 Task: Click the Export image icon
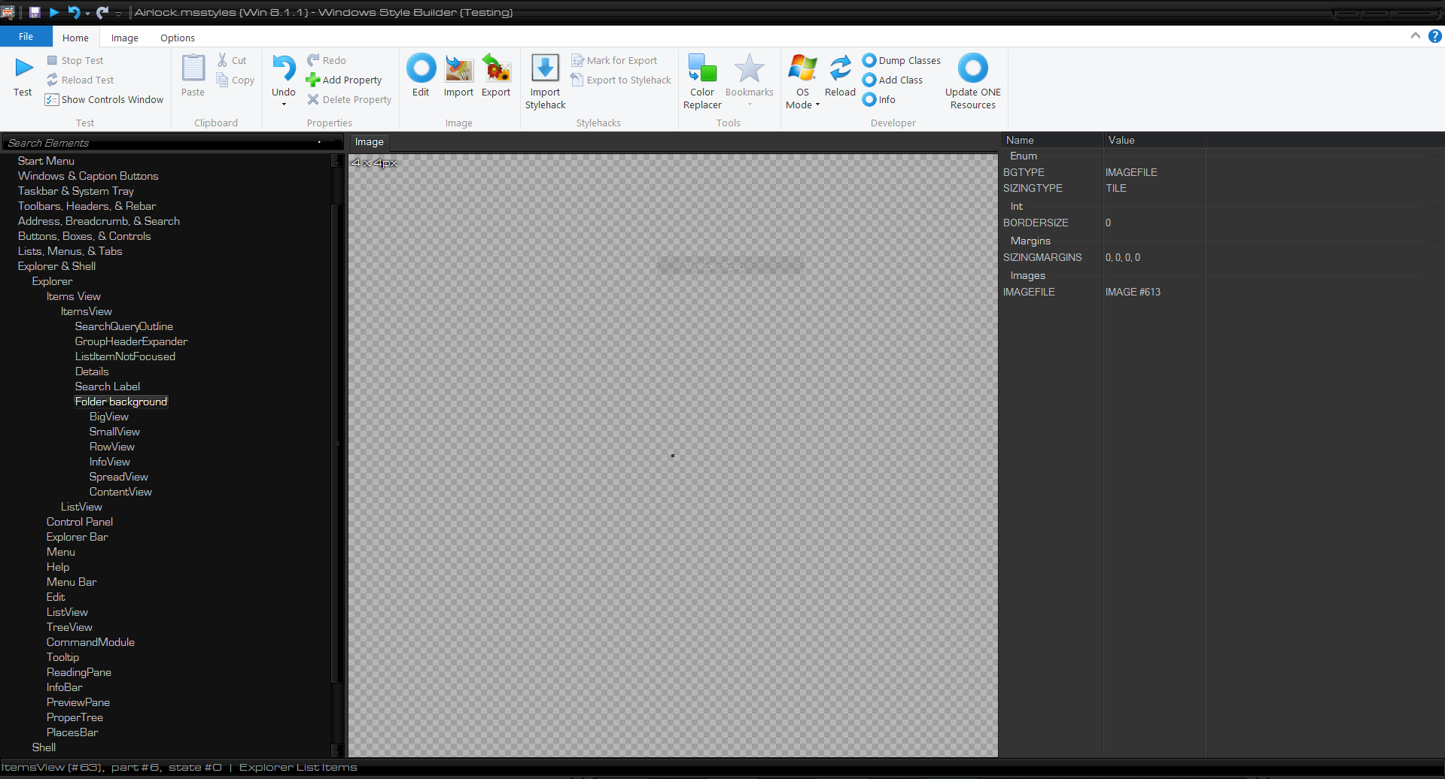496,68
